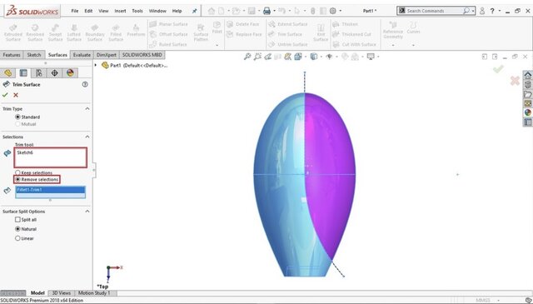The width and height of the screenshot is (533, 304).
Task: Collapse the Trim Type section
Action: (x=87, y=108)
